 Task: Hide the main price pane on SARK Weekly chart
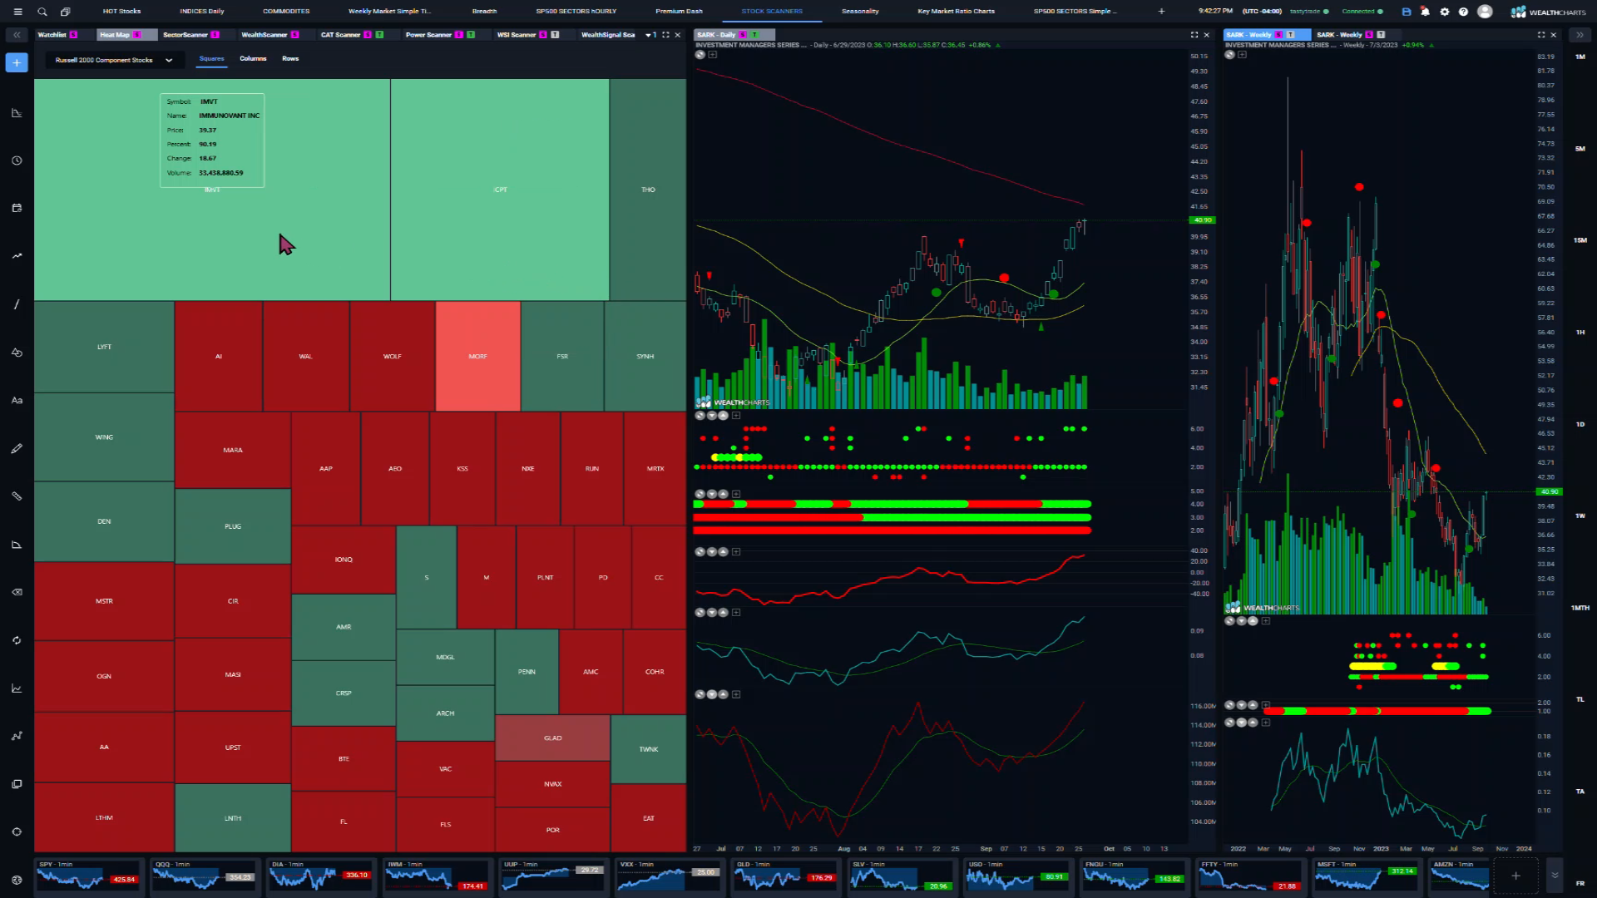click(1229, 55)
